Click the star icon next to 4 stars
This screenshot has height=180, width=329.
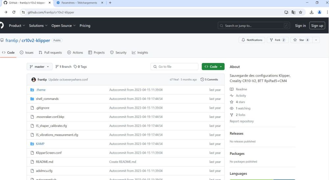pos(232,102)
